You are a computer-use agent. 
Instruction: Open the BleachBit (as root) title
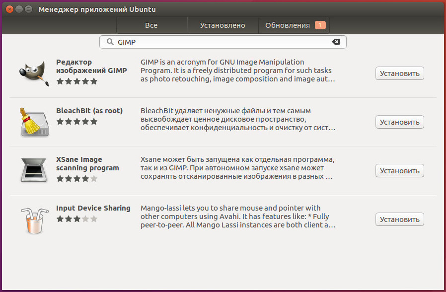point(89,111)
